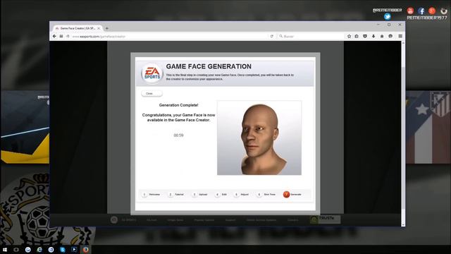Click the YouTube icon in overlay
Screen dimensions: 451x254
point(410,11)
